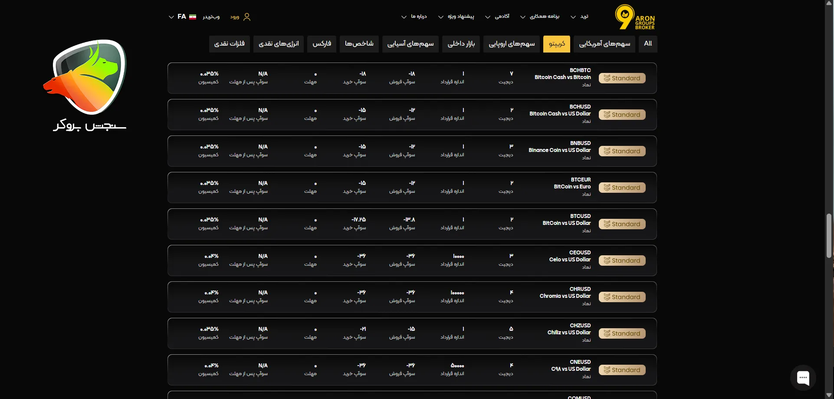Click the Standard badge for CNEUSD
Image resolution: width=834 pixels, height=399 pixels.
pyautogui.click(x=622, y=370)
